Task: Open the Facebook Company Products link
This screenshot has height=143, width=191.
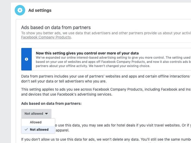Action: point(46,37)
